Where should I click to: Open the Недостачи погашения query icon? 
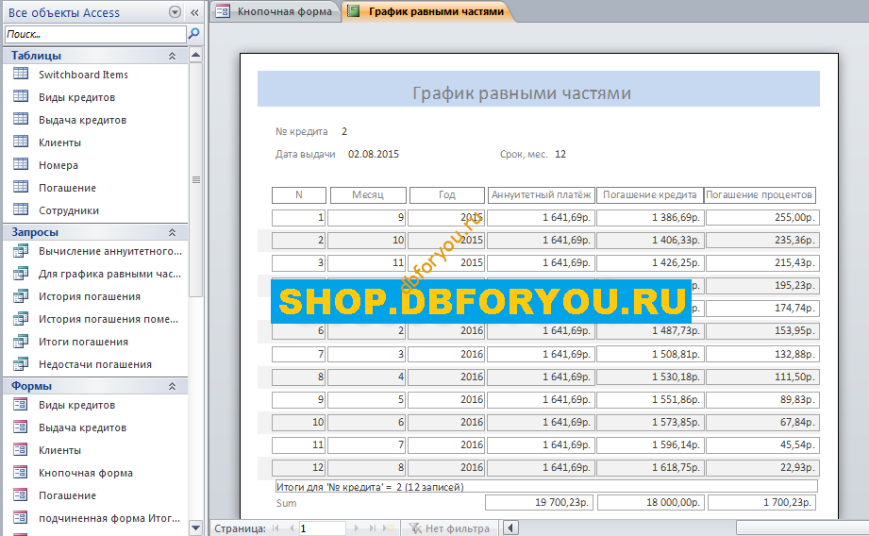[21, 364]
